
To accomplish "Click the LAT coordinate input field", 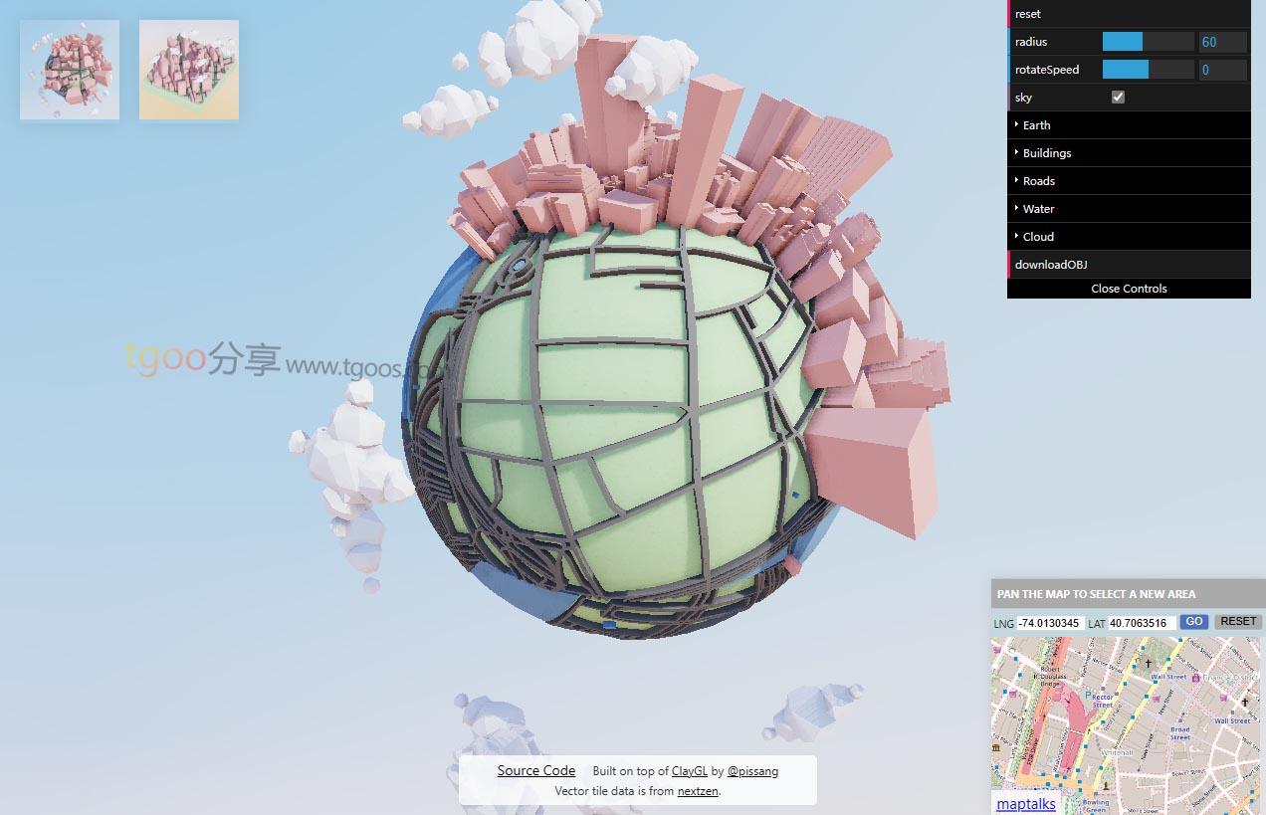I will (x=1141, y=623).
